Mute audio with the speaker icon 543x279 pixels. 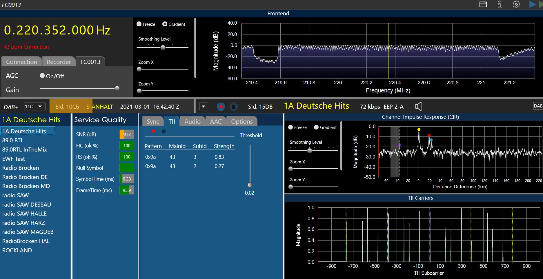point(418,107)
